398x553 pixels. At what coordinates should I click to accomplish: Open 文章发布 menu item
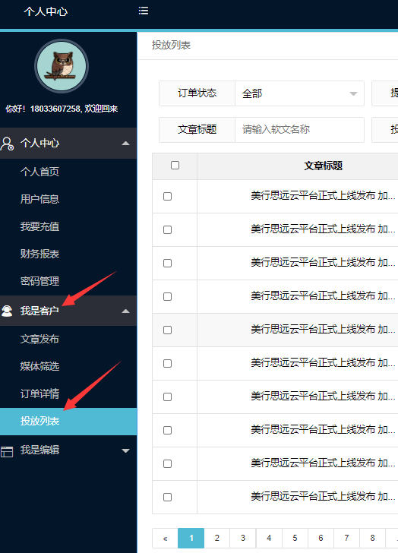(x=39, y=339)
